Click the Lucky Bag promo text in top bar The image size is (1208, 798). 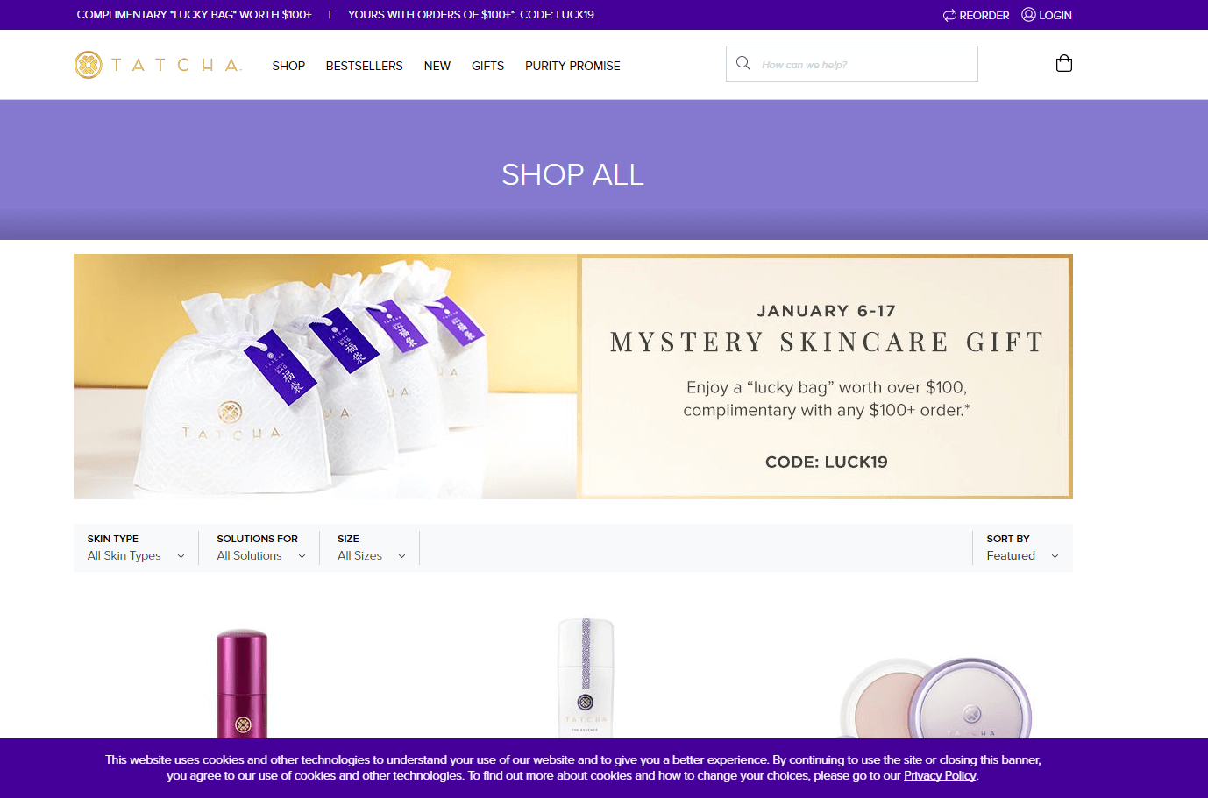pos(194,15)
